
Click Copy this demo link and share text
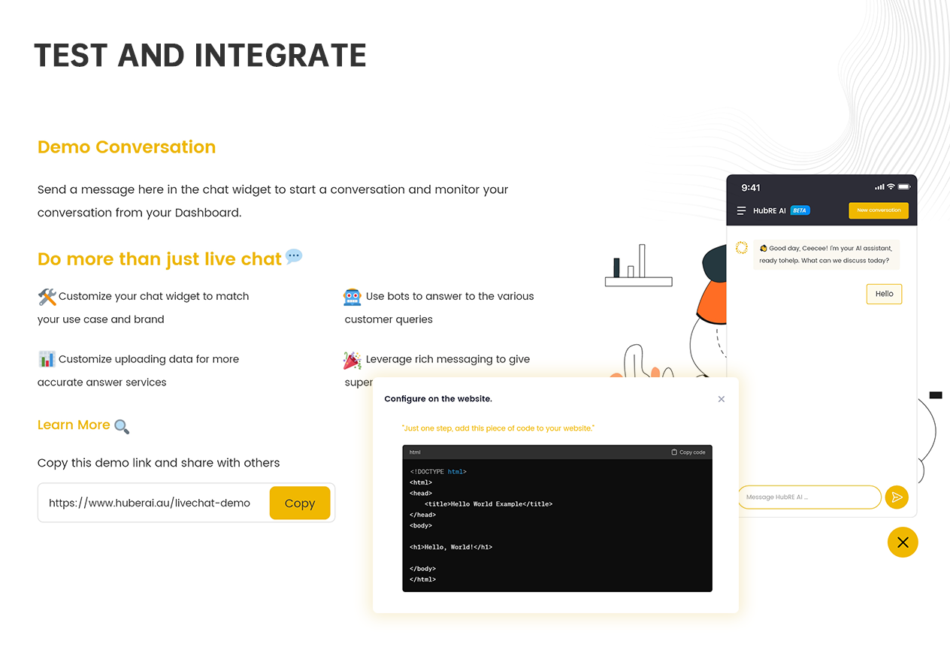coord(159,463)
